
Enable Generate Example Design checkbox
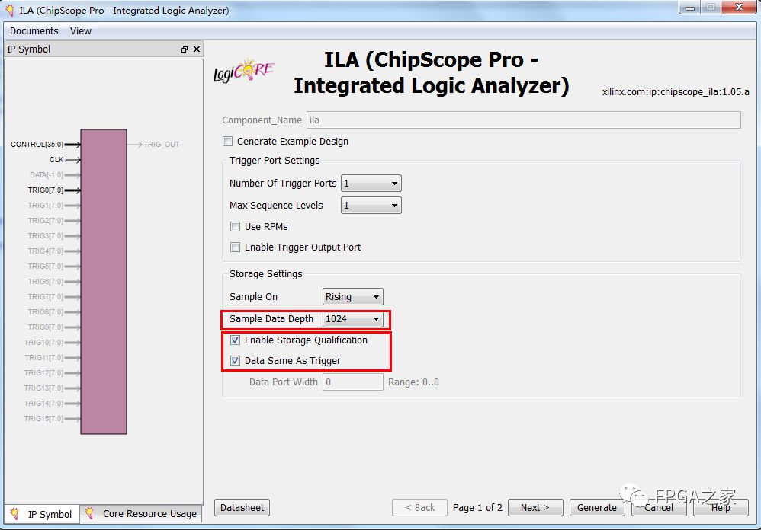click(x=228, y=142)
